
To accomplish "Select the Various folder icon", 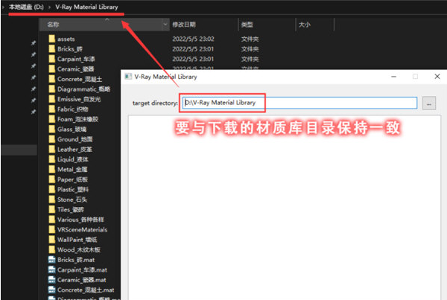I will click(52, 220).
